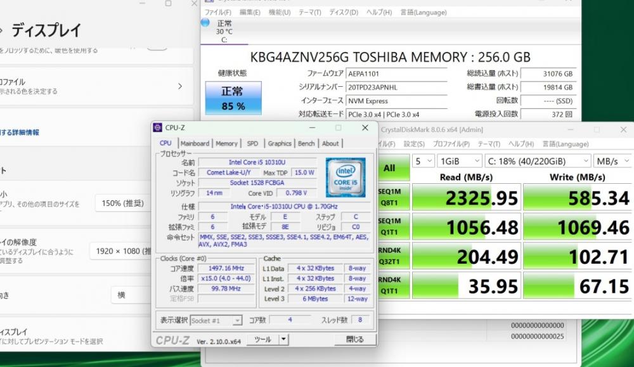Click the firmware value AEPA1101
This screenshot has width=634, height=367.
[397, 74]
